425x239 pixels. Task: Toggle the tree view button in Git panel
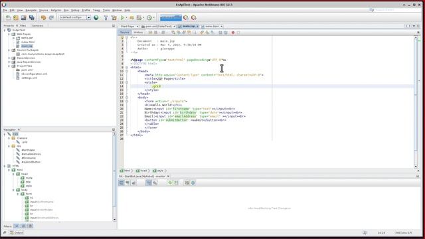pos(155,183)
